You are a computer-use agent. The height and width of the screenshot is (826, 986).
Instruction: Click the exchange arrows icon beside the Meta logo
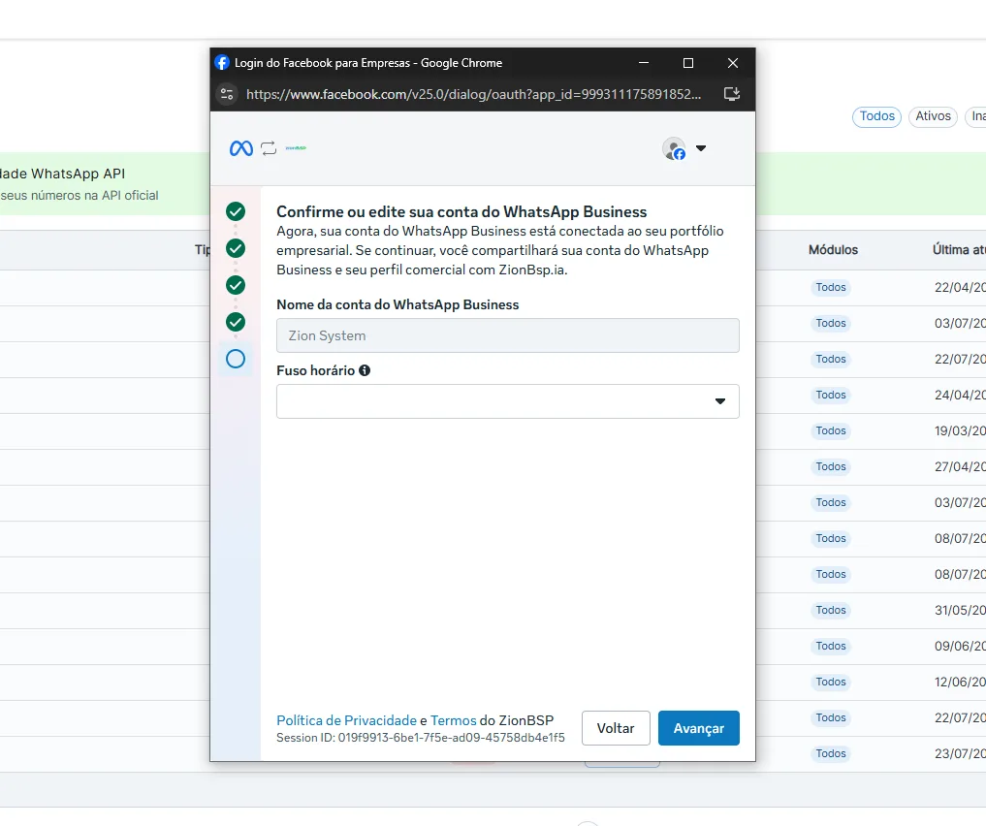(269, 148)
